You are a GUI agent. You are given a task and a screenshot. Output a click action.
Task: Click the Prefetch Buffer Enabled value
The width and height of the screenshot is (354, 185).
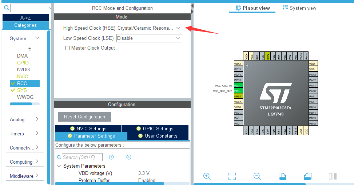[x=147, y=180]
